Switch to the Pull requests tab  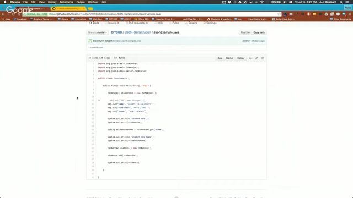137,23
